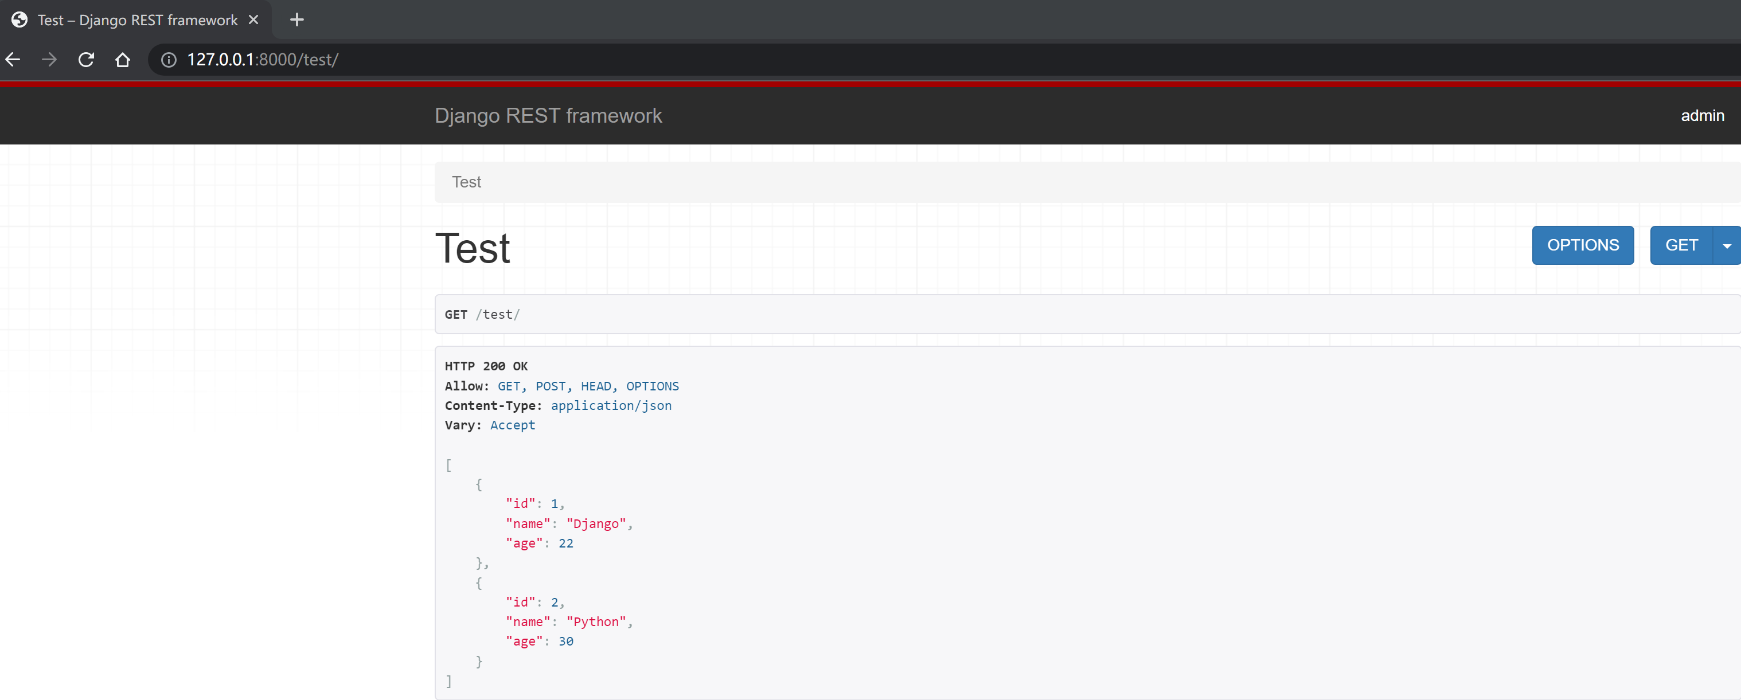Open the admin user menu
The width and height of the screenshot is (1741, 700).
(1702, 116)
